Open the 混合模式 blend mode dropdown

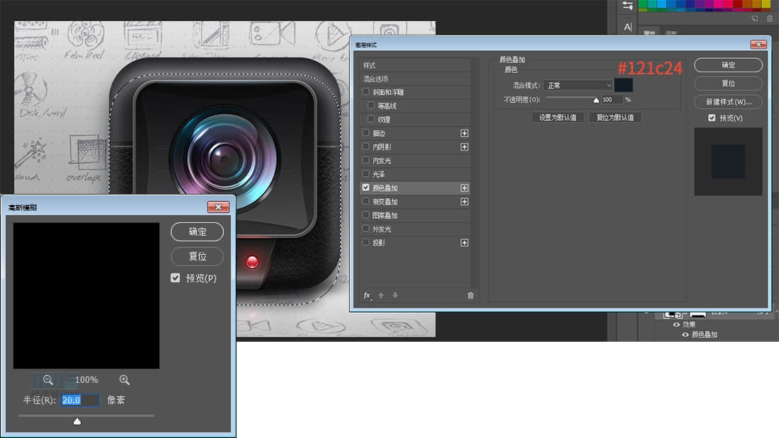point(579,86)
